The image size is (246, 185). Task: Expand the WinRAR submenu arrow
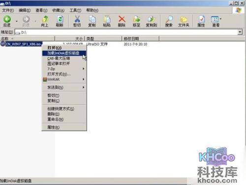[84, 79]
